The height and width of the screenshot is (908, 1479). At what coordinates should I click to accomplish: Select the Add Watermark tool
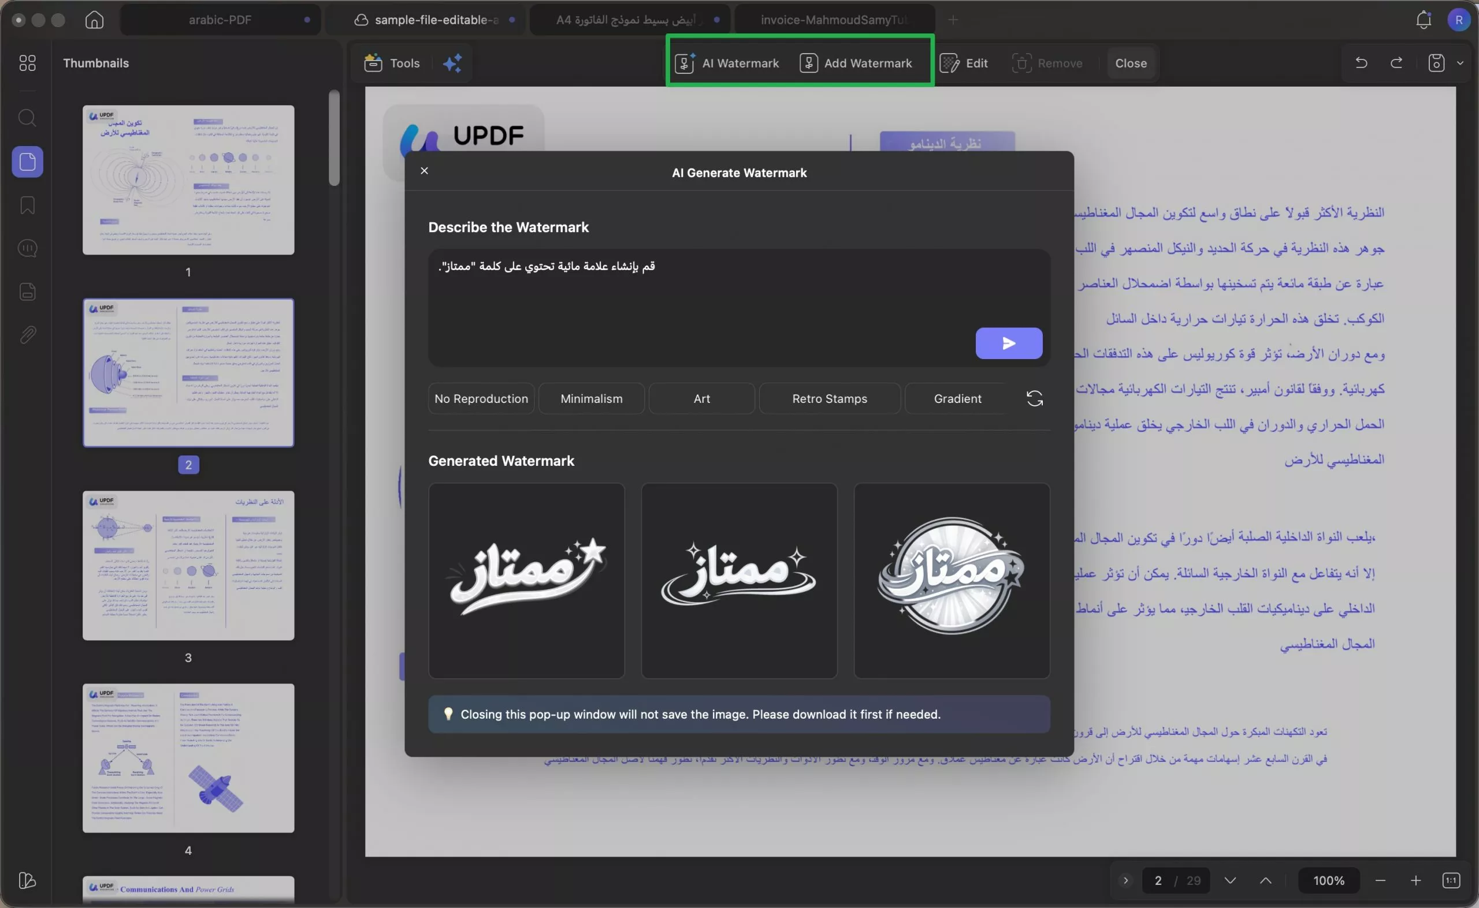[857, 62]
